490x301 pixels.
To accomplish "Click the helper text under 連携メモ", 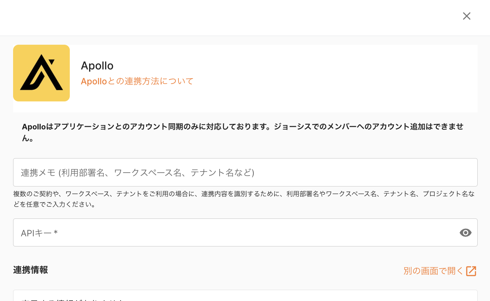I will 244,194.
